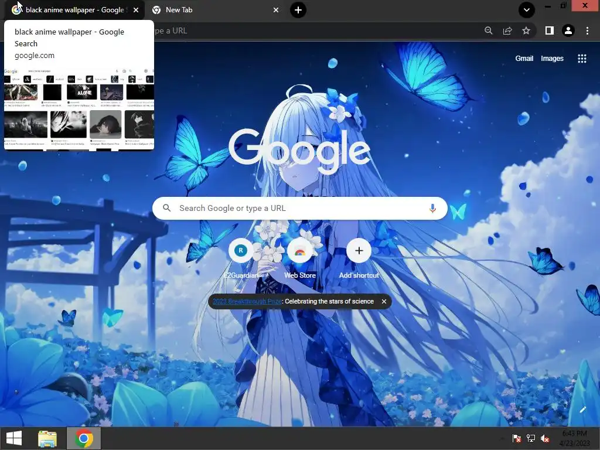Click the Action Center flag tray icon
This screenshot has width=600, height=450.
point(517,438)
